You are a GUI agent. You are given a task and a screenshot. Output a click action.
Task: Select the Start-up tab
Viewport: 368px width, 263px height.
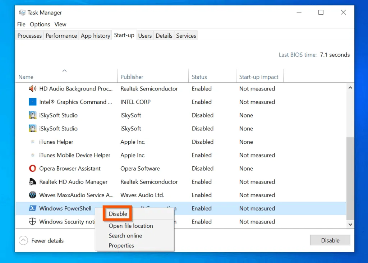124,35
